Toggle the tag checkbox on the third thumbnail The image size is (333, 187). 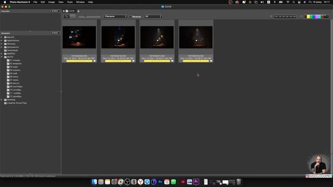point(172,61)
